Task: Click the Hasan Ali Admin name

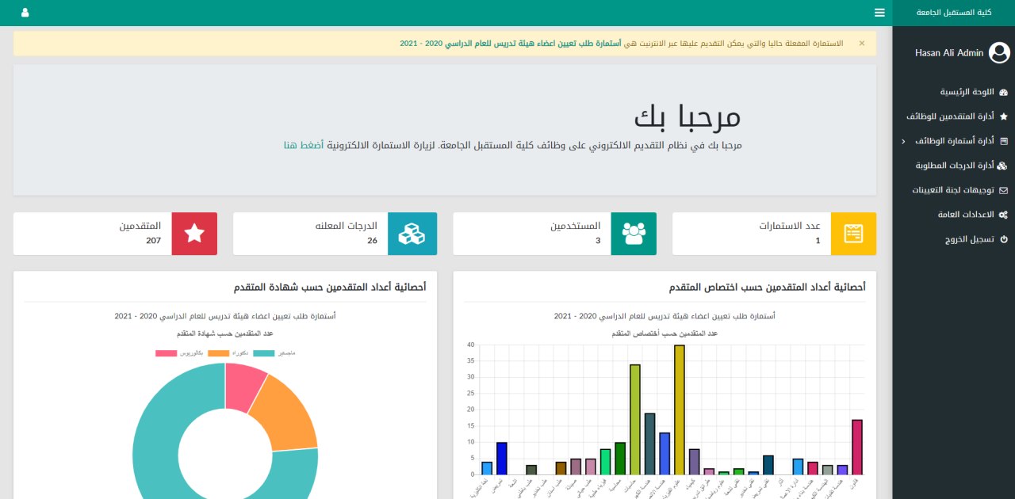Action: (x=949, y=53)
